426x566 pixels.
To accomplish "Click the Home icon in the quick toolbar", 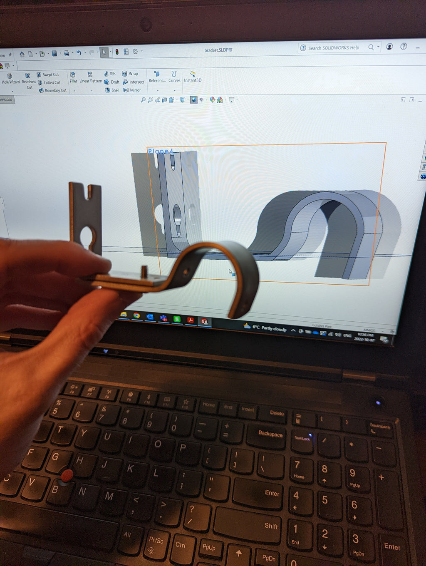I will tap(22, 54).
